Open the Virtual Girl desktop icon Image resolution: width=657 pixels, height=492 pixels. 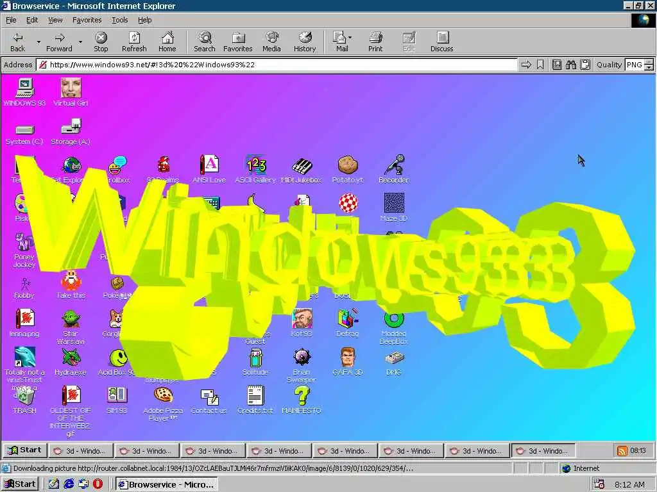tap(71, 92)
